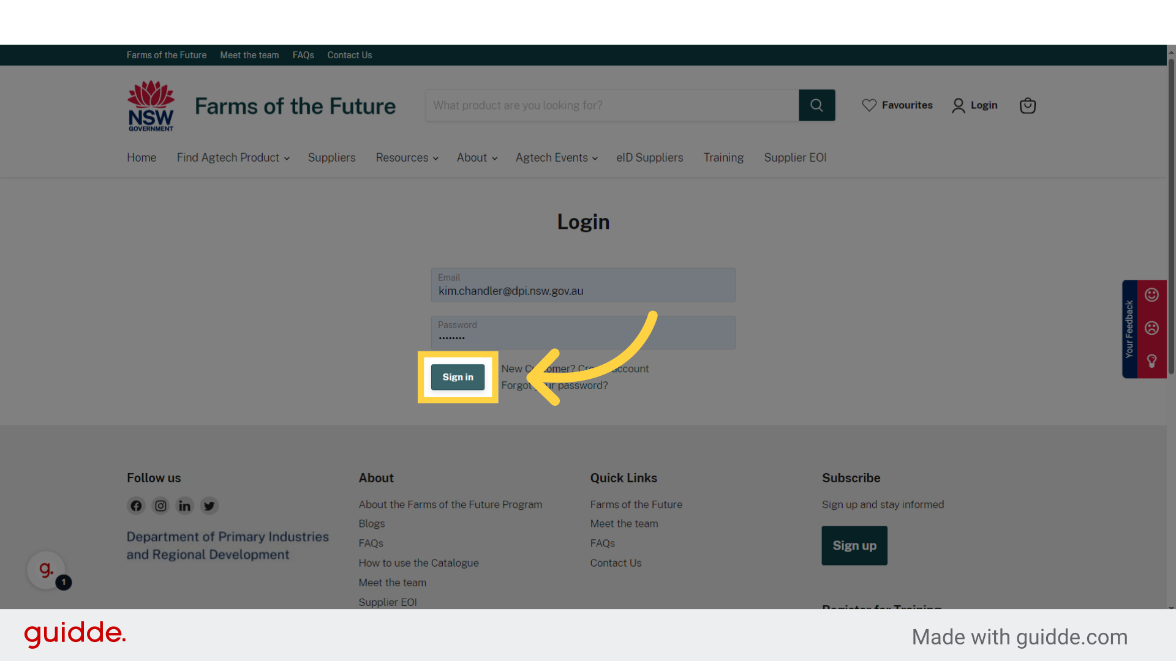Image resolution: width=1176 pixels, height=661 pixels.
Task: Click the Forgot your password link
Action: 554,386
